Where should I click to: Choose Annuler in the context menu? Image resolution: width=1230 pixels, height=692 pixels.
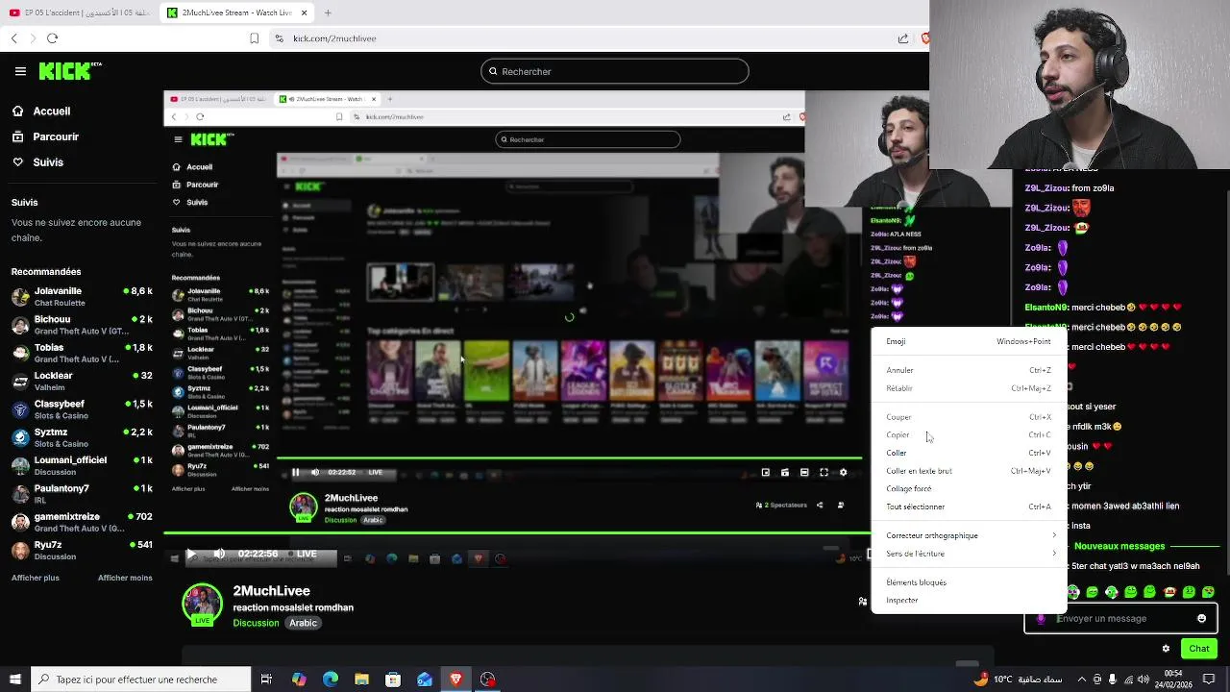pyautogui.click(x=969, y=370)
